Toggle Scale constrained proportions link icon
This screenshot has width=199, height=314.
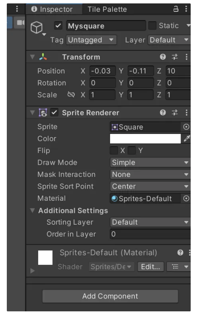click(x=71, y=94)
